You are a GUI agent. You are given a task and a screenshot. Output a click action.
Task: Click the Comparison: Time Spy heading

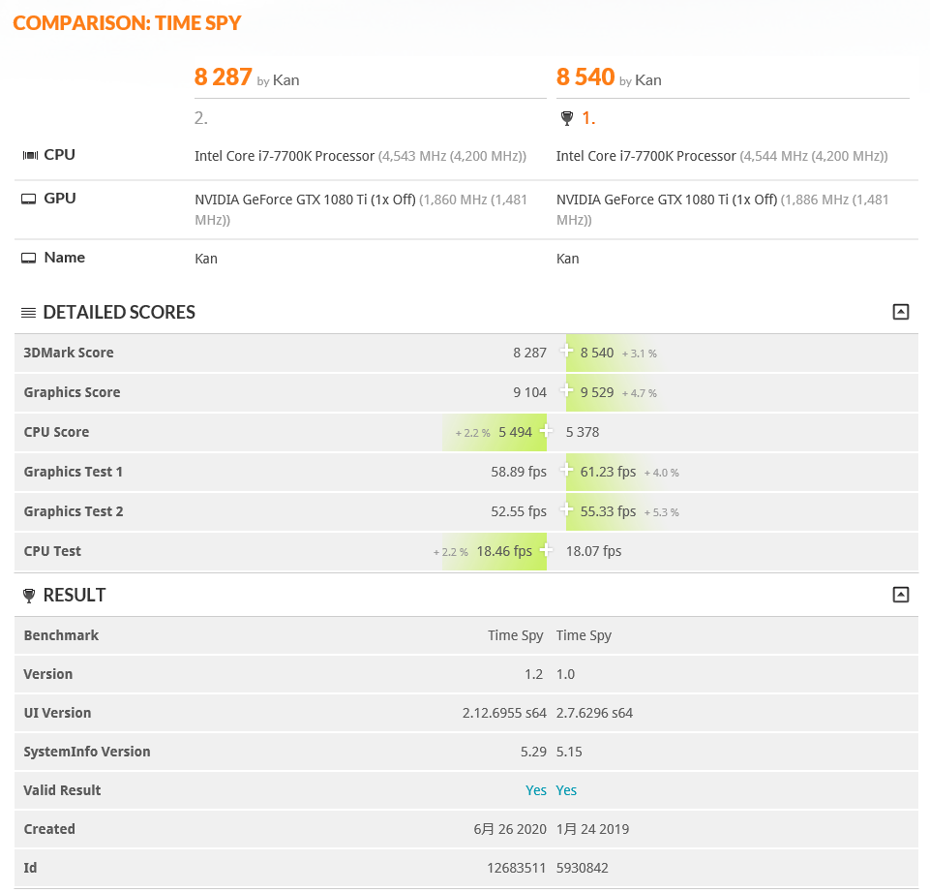click(x=127, y=22)
